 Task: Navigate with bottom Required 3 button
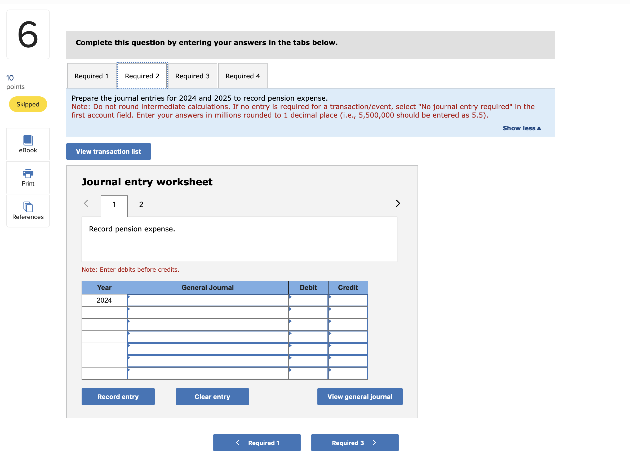click(354, 442)
